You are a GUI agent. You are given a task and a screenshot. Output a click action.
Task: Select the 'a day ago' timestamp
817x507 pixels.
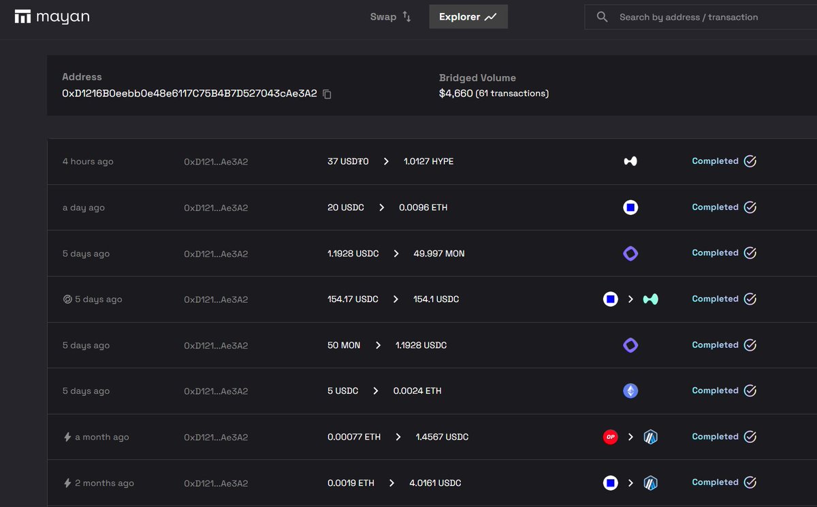[x=84, y=208]
